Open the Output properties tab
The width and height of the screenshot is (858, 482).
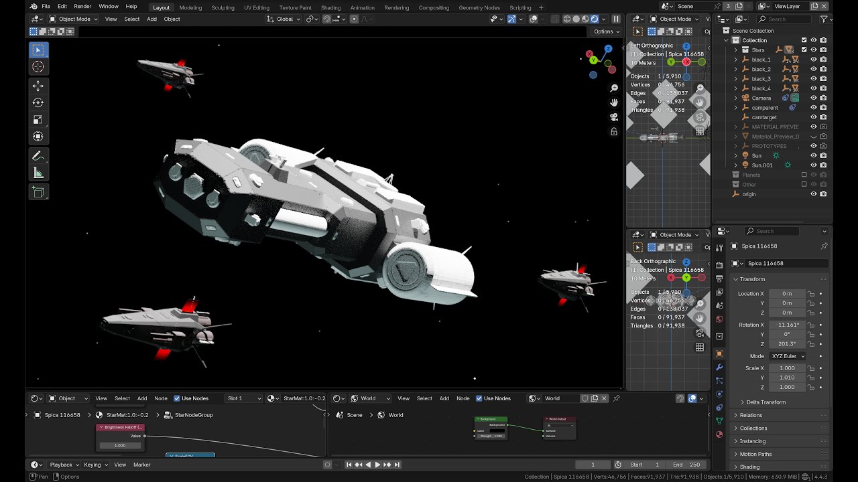point(719,278)
